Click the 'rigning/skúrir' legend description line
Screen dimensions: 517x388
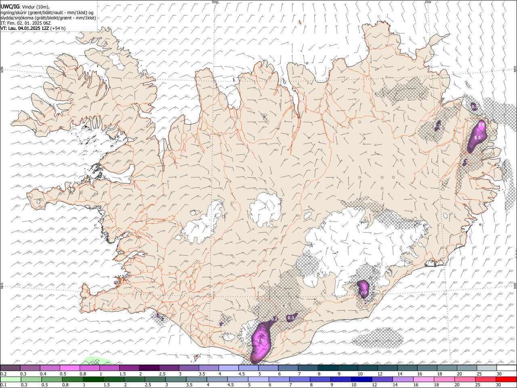(x=47, y=12)
